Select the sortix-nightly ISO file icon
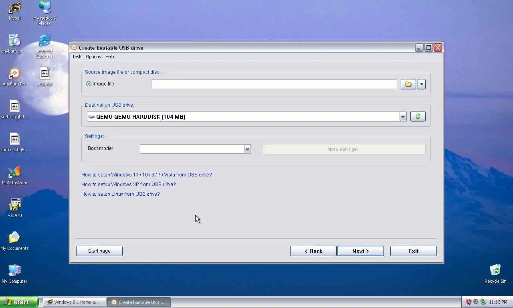 [x=15, y=109]
